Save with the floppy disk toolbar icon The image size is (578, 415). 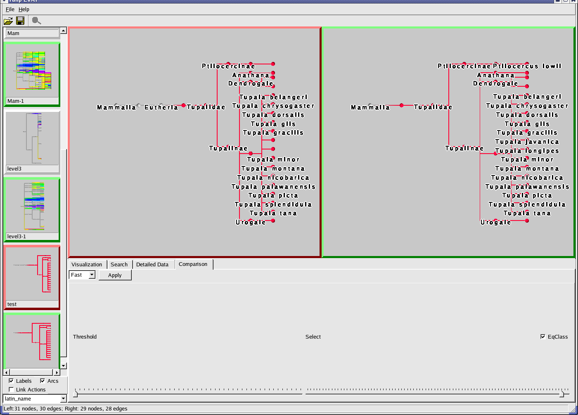coord(20,21)
